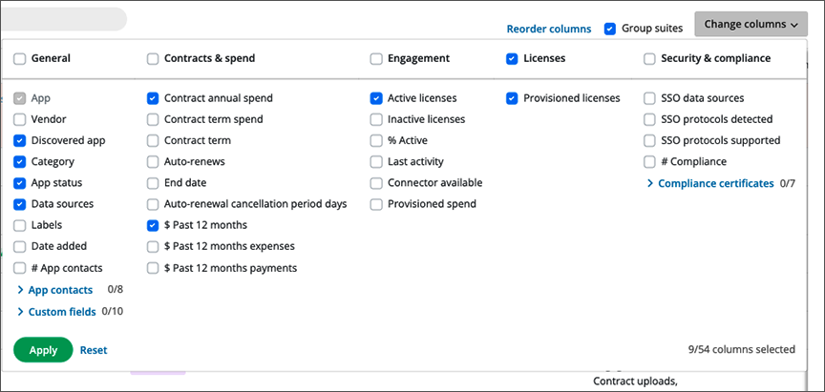Expand Compliance certificates list
Image resolution: width=825 pixels, height=392 pixels.
point(715,183)
